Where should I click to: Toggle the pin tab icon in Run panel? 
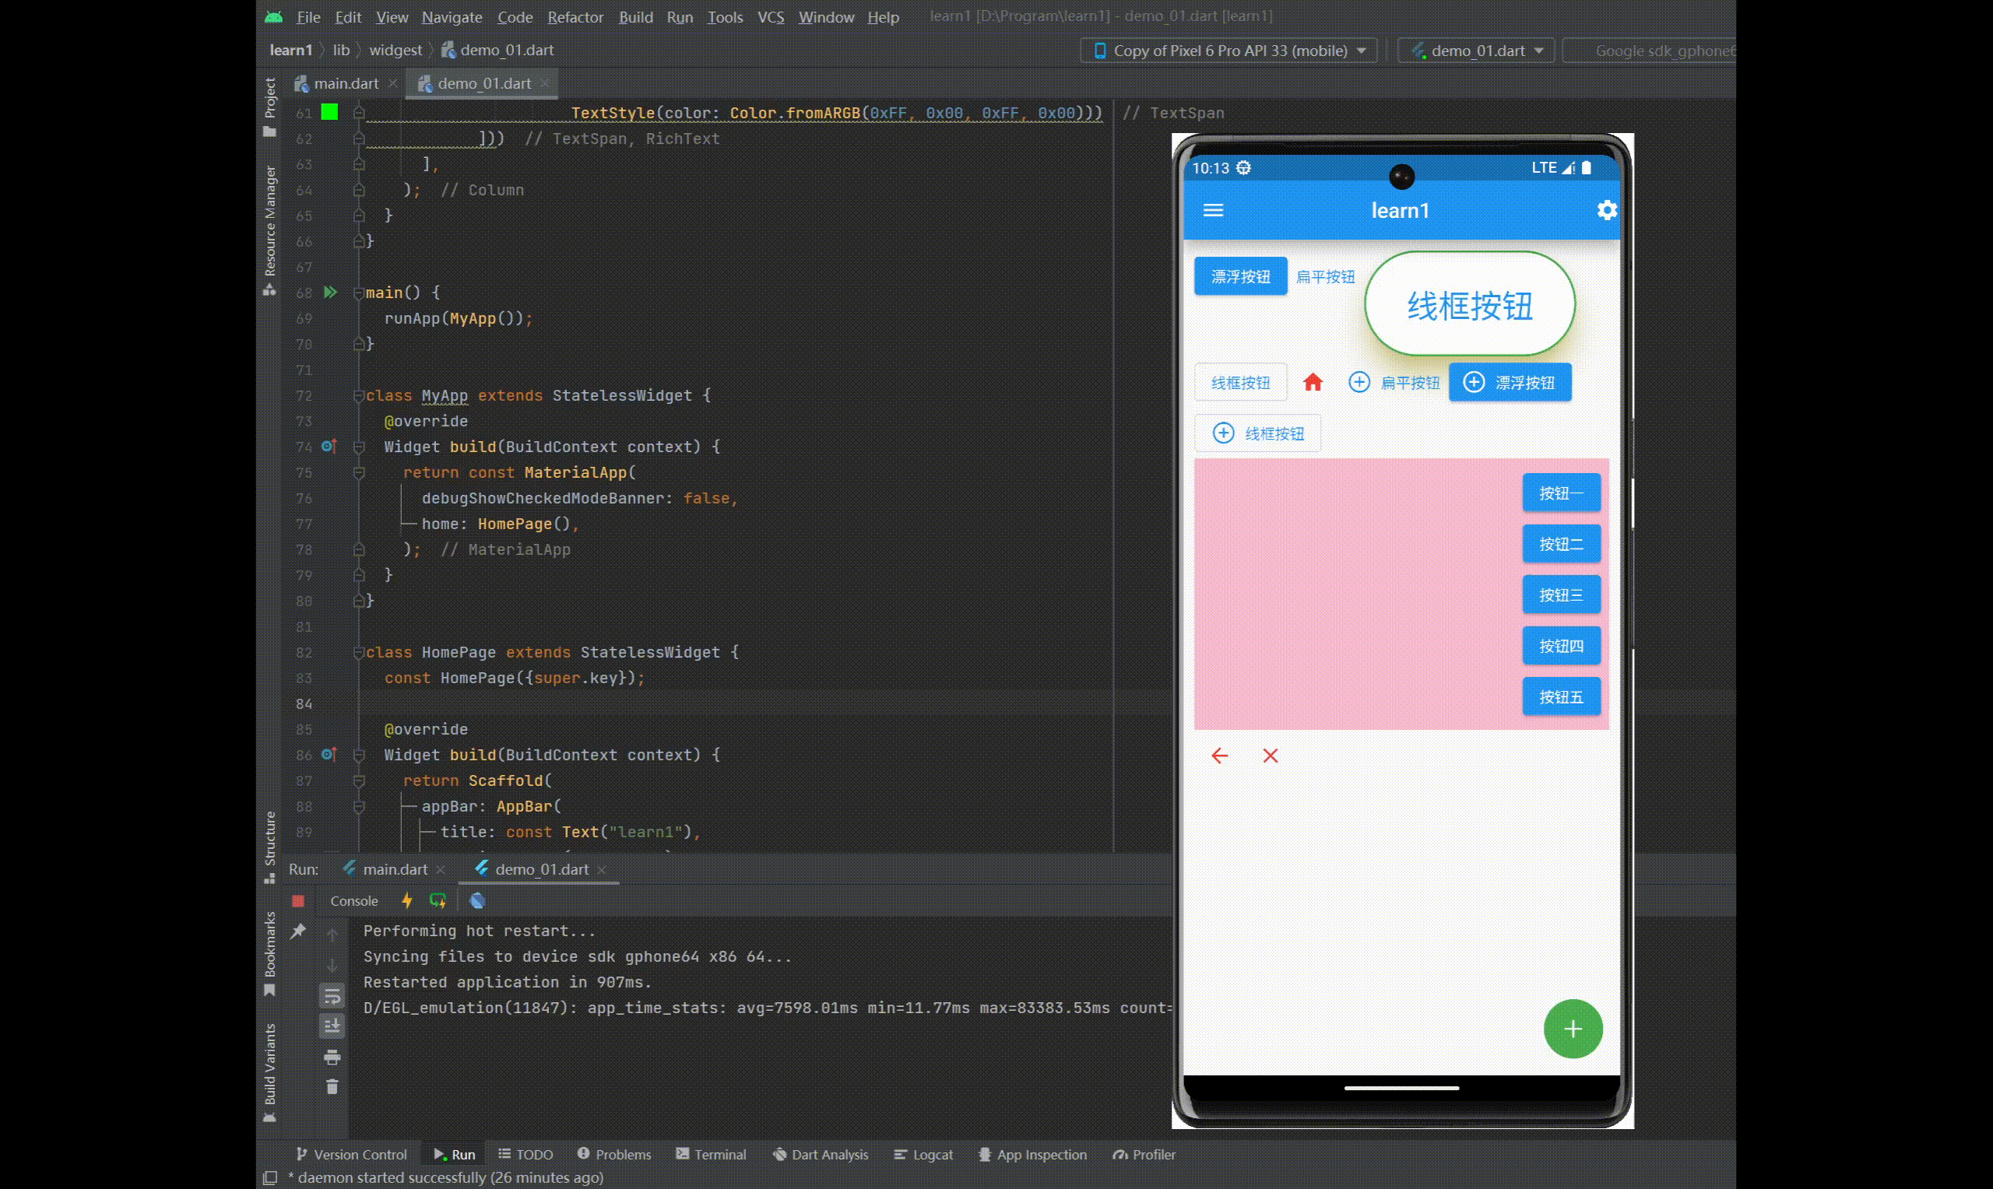[298, 931]
